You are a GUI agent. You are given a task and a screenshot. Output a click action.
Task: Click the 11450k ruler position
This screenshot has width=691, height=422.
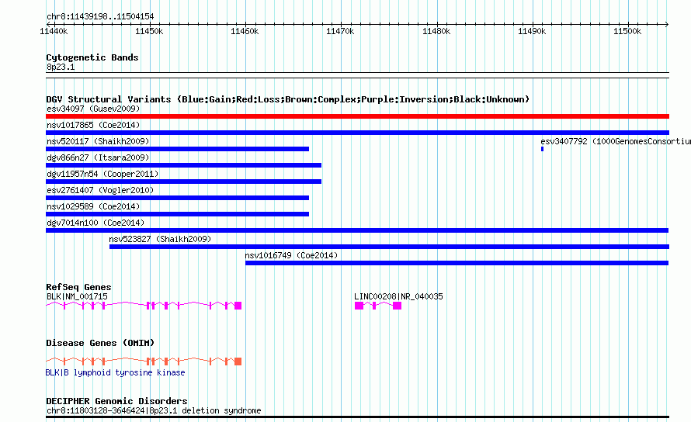[x=149, y=31]
